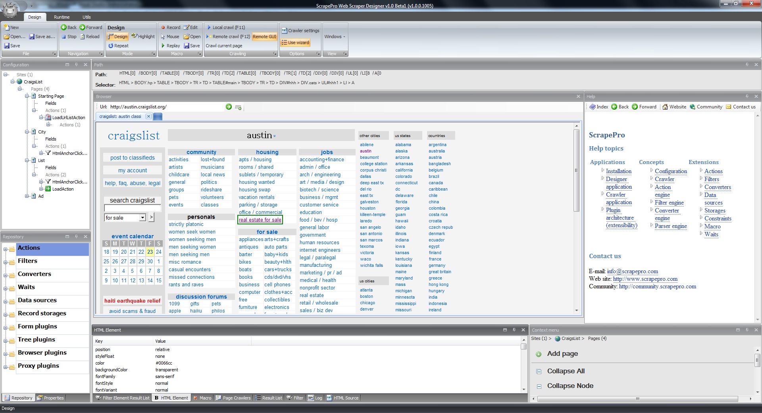
Task: Click Crawl current page button
Action: click(224, 46)
